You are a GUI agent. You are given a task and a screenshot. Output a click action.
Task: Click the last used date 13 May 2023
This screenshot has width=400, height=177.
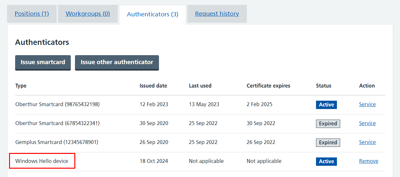(204, 105)
